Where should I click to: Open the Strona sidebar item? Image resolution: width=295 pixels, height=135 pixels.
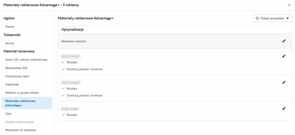(x=10, y=43)
